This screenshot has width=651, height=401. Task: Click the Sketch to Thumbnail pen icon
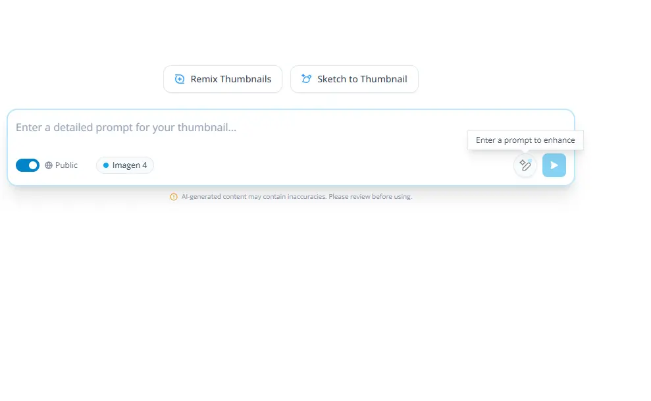tap(306, 78)
